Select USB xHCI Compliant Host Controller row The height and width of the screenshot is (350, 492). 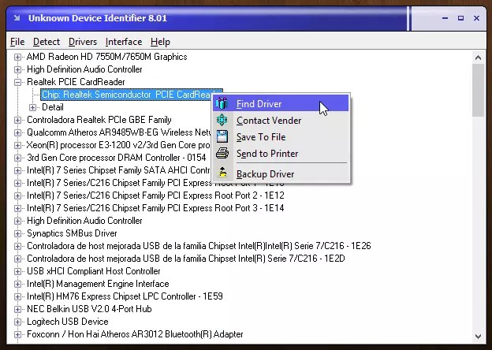(x=94, y=271)
